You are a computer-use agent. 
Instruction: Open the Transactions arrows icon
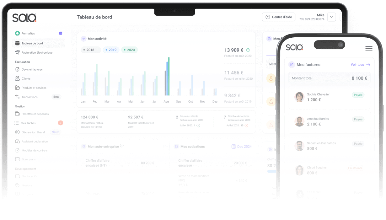(17, 97)
